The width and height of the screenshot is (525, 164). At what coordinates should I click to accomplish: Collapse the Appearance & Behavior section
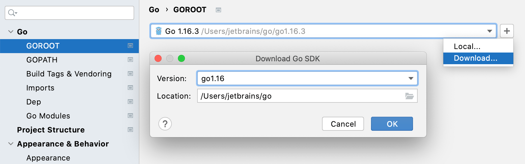[11, 144]
